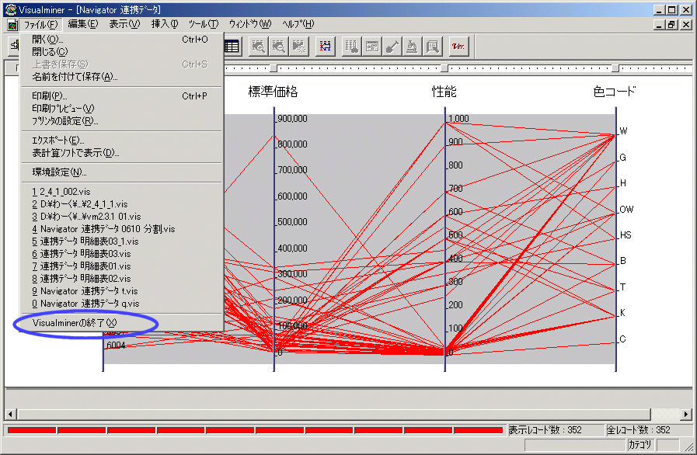The height and width of the screenshot is (455, 697).
Task: Open recent file 連携データ 明細表03.vis
Action: 121,254
